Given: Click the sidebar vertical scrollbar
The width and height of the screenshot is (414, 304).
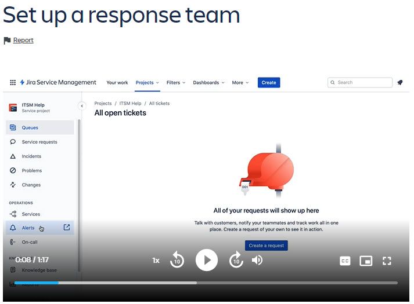Looking at the screenshot, I should 79,195.
